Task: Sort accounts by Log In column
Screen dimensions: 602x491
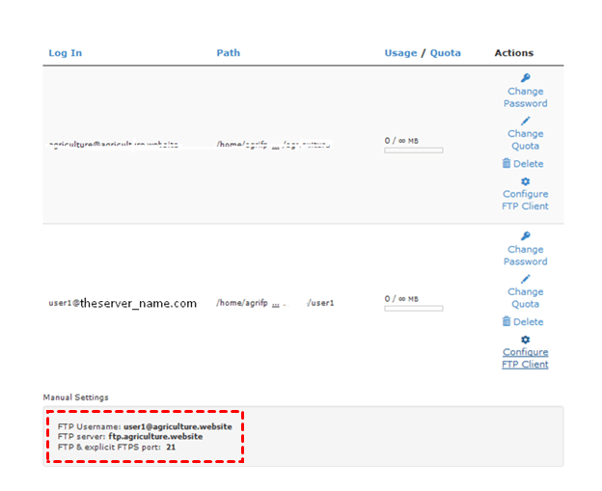Action: [x=65, y=53]
